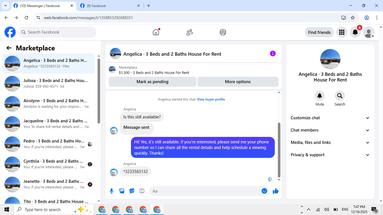383x215 pixels.
Task: Open Jeanette's conversation in the list
Action: 49,184
